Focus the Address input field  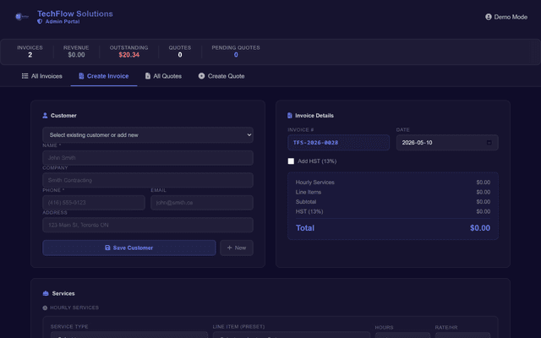pos(148,225)
